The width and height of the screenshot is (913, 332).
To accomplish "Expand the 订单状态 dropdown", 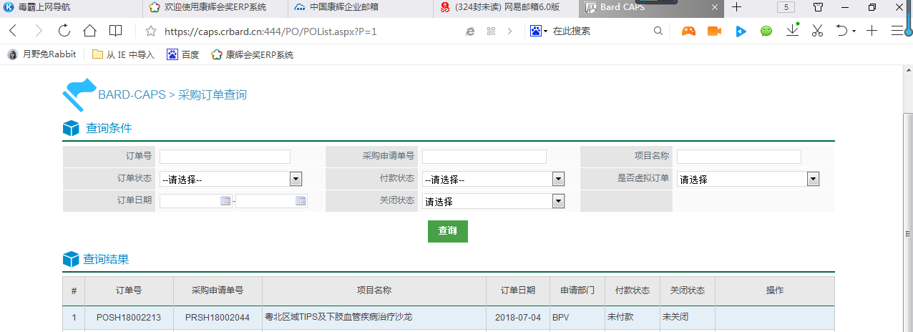I will pyautogui.click(x=296, y=180).
